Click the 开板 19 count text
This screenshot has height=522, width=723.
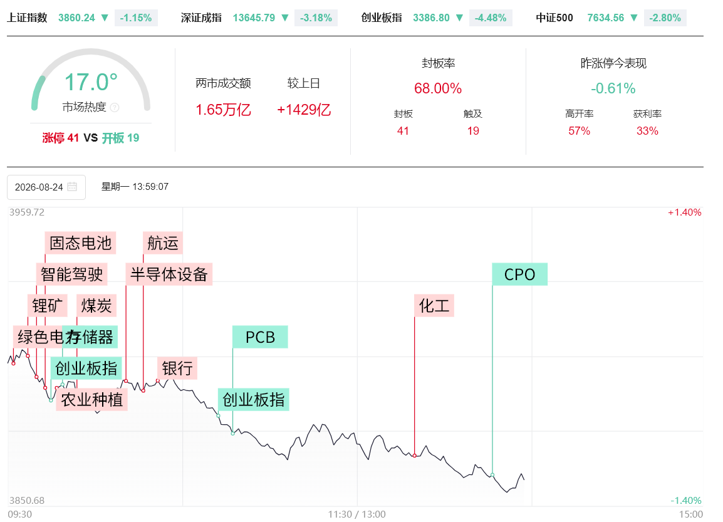[121, 138]
